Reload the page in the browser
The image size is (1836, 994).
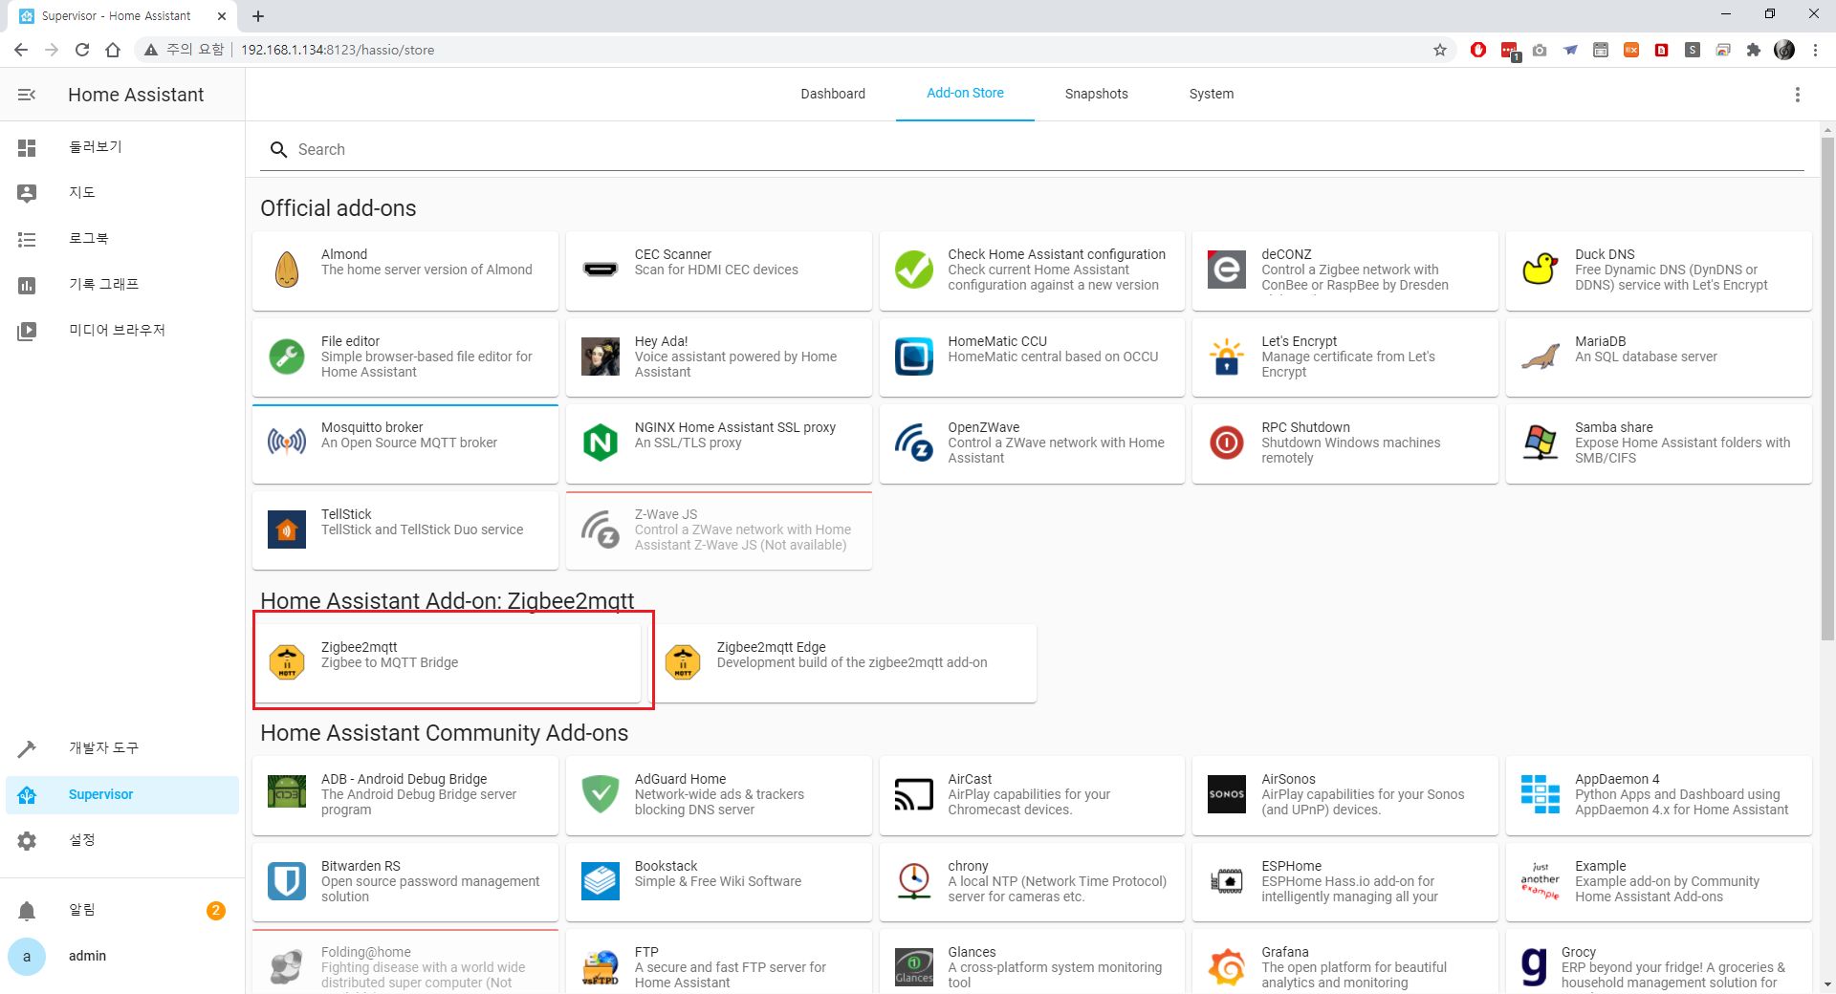(x=82, y=50)
